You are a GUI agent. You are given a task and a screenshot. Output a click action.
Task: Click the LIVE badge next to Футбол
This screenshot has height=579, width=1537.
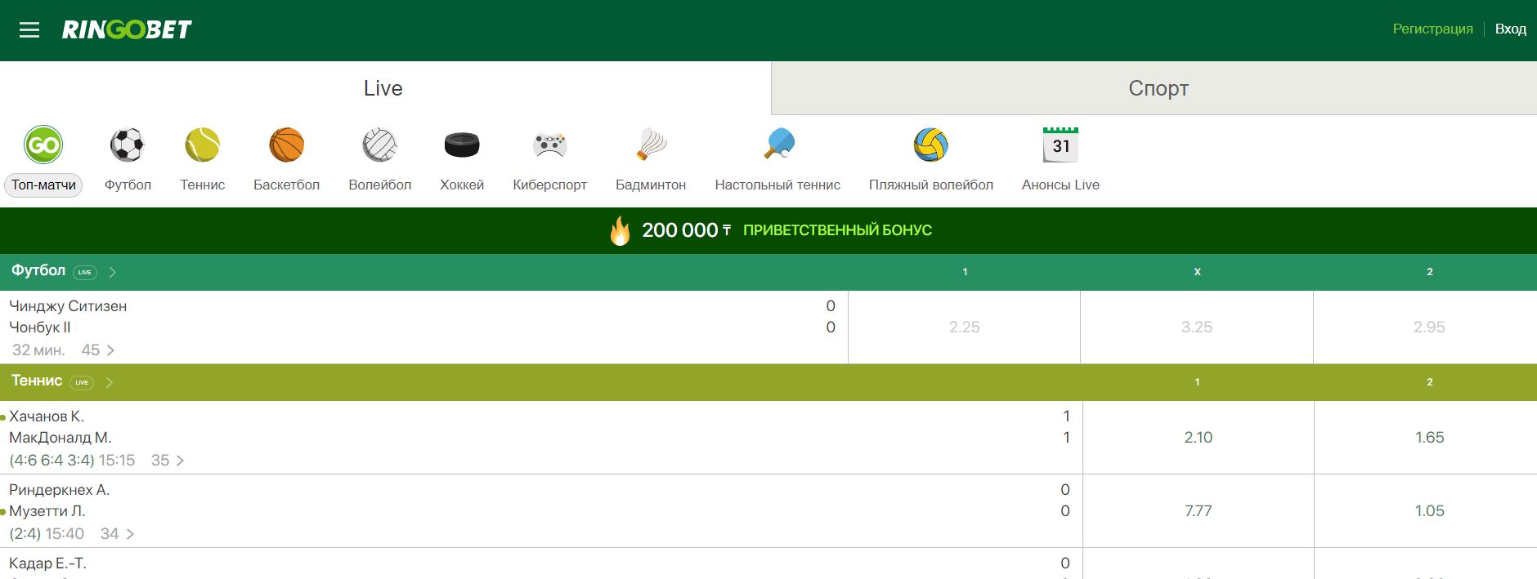pyautogui.click(x=85, y=272)
